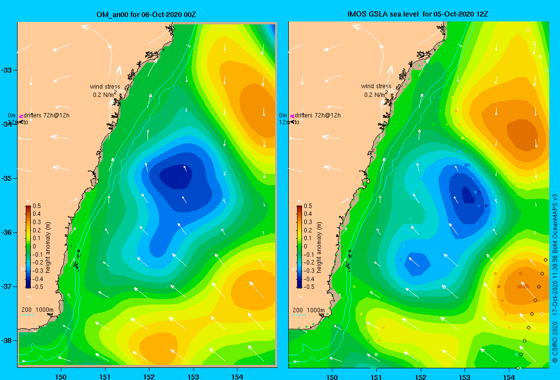This screenshot has width=560, height=380.
Task: Click longitude label "151" under the right map
Action: tap(376, 377)
